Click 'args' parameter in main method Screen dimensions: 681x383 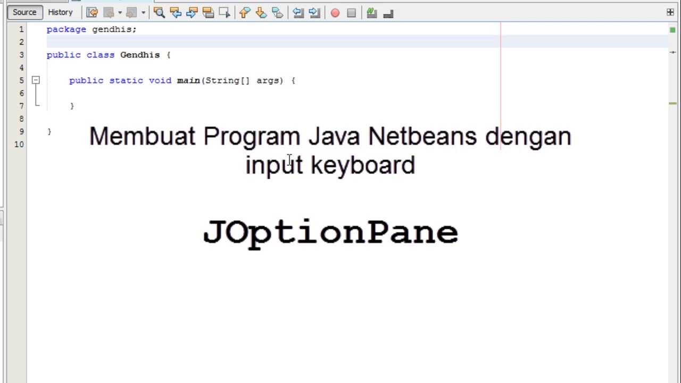tap(268, 80)
